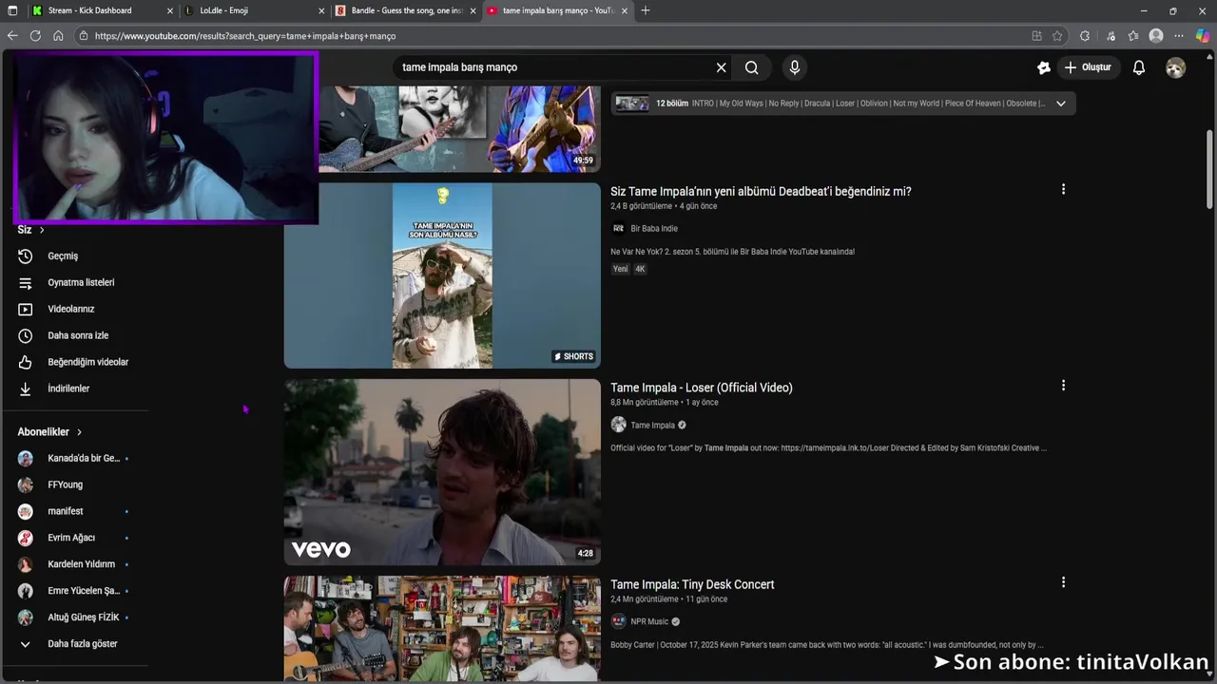Add page to favorites with star icon

[1057, 36]
